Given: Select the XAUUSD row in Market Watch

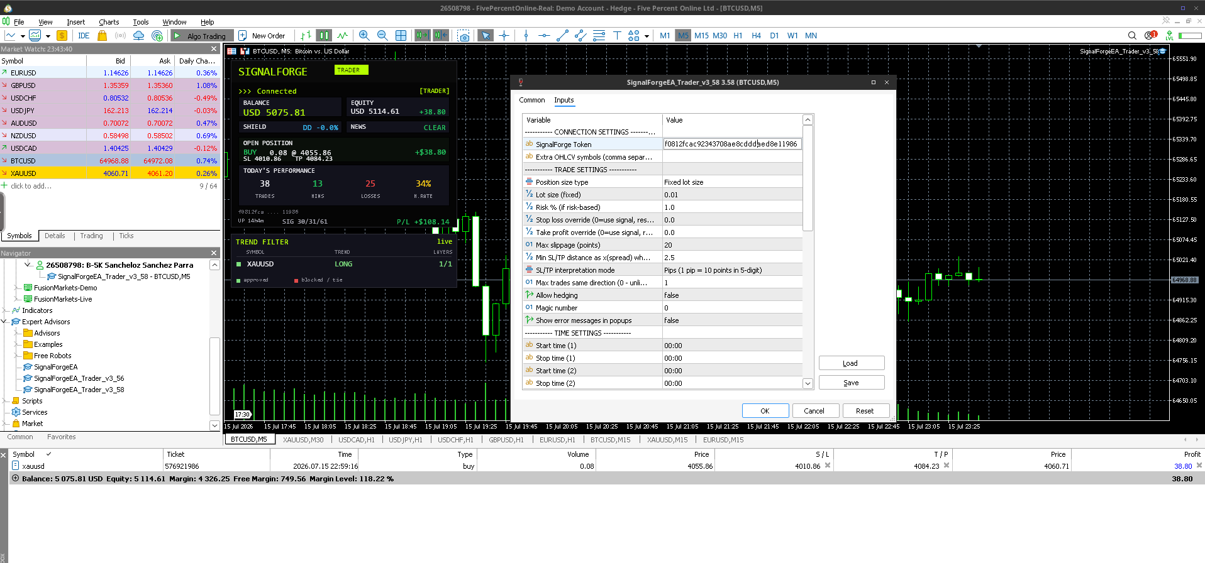Looking at the screenshot, I should (110, 173).
